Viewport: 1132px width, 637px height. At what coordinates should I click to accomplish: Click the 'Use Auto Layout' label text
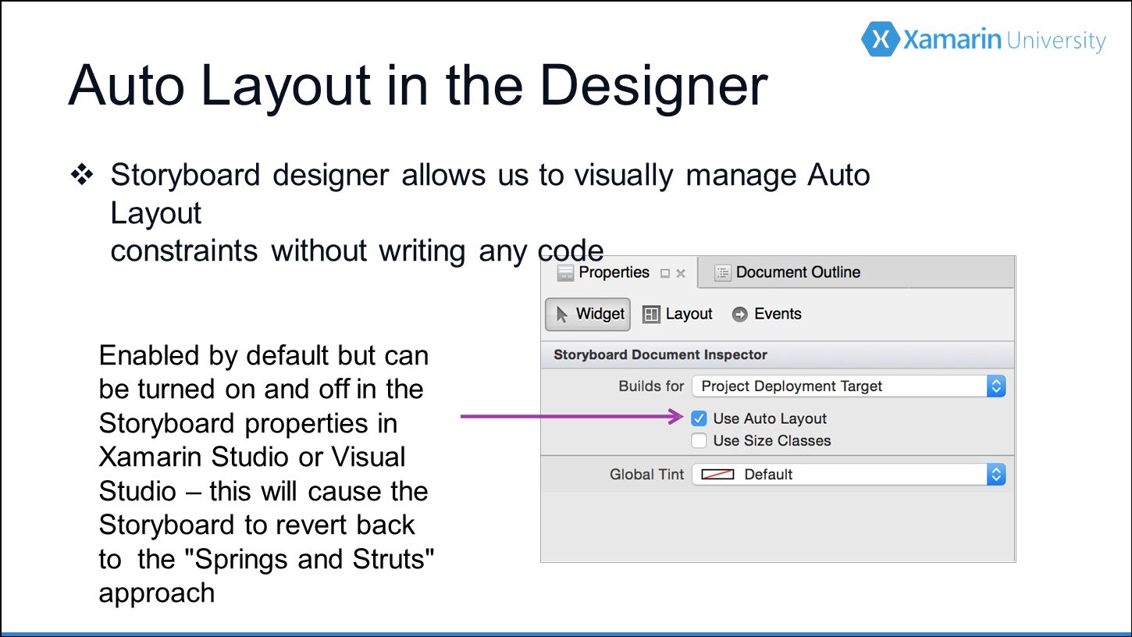(x=770, y=418)
